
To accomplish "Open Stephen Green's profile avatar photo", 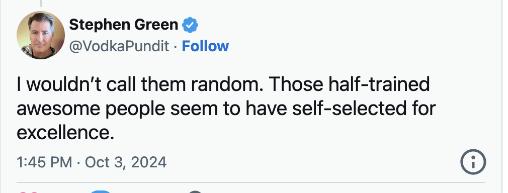I will [41, 35].
